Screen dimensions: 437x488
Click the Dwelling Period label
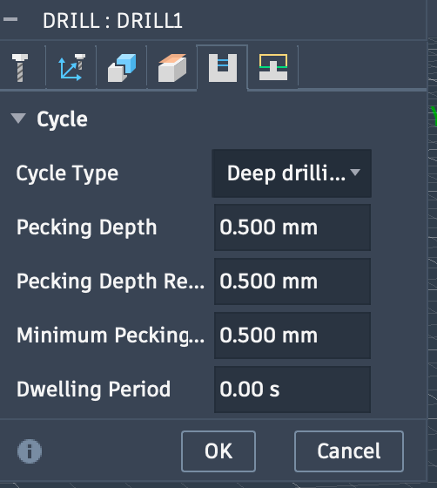pyautogui.click(x=93, y=389)
